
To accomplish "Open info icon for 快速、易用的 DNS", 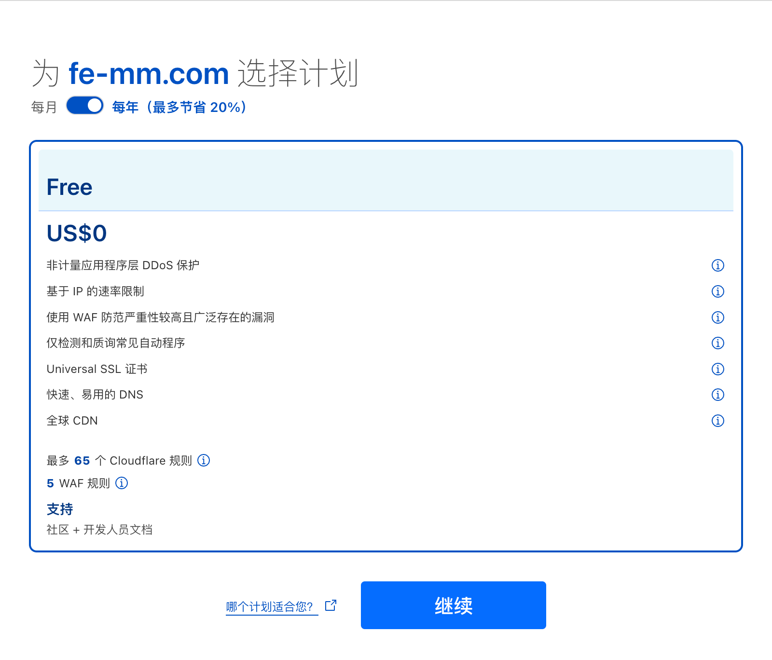I will pos(717,395).
